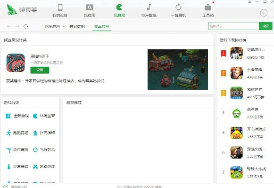Click 游戏下载排行榜 heading
This screenshot has width=274, height=188.
233,40
